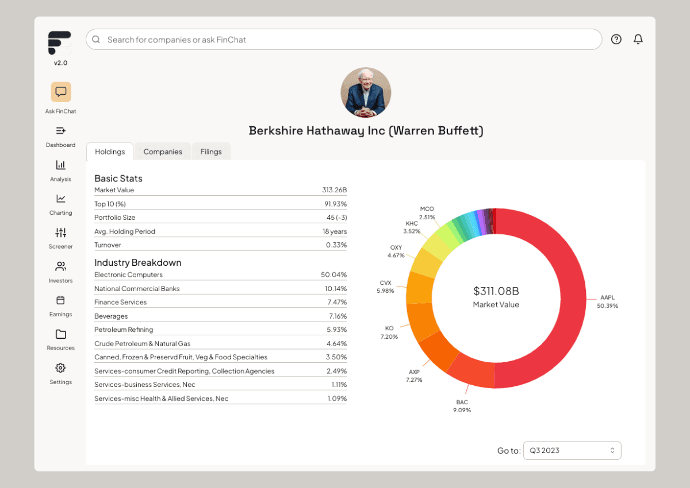Click the CVX donut chart segment
The image size is (690, 488).
click(x=418, y=287)
